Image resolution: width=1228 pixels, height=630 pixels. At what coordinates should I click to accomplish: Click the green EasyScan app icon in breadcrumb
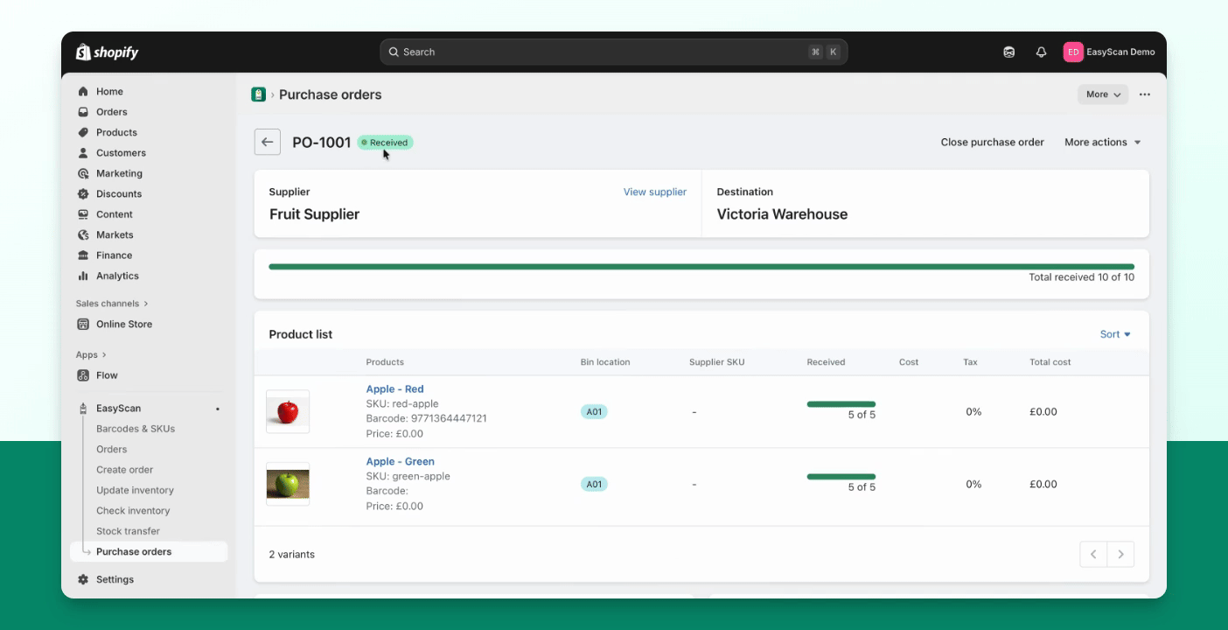258,94
